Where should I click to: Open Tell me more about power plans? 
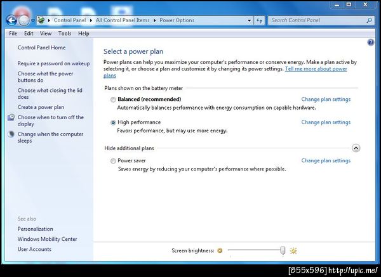tap(316, 69)
